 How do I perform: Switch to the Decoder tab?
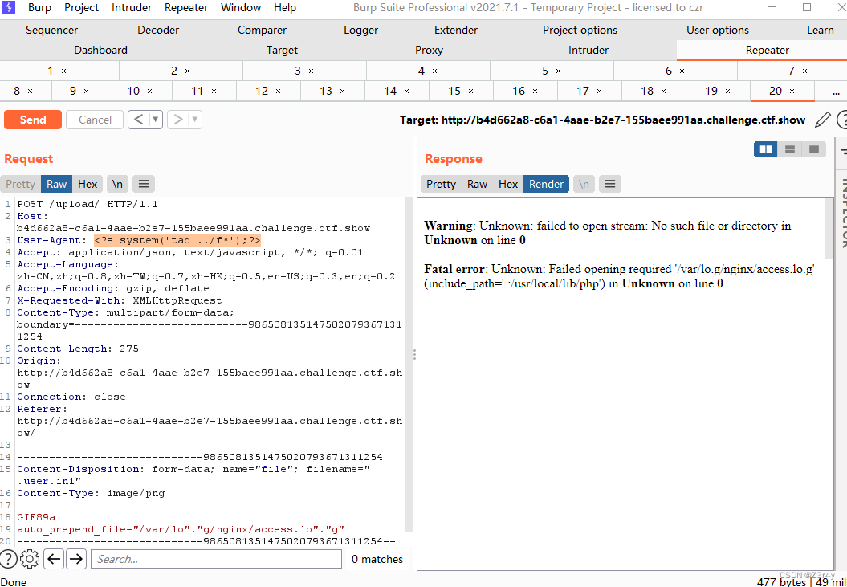(158, 31)
